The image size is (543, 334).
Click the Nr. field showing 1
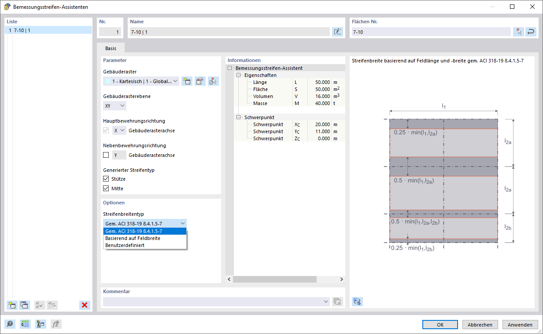click(x=110, y=32)
